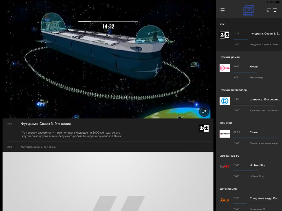Start Chromecast streaming via cast icon
Viewport: 282px width, 211px height.
pyautogui.click(x=269, y=11)
